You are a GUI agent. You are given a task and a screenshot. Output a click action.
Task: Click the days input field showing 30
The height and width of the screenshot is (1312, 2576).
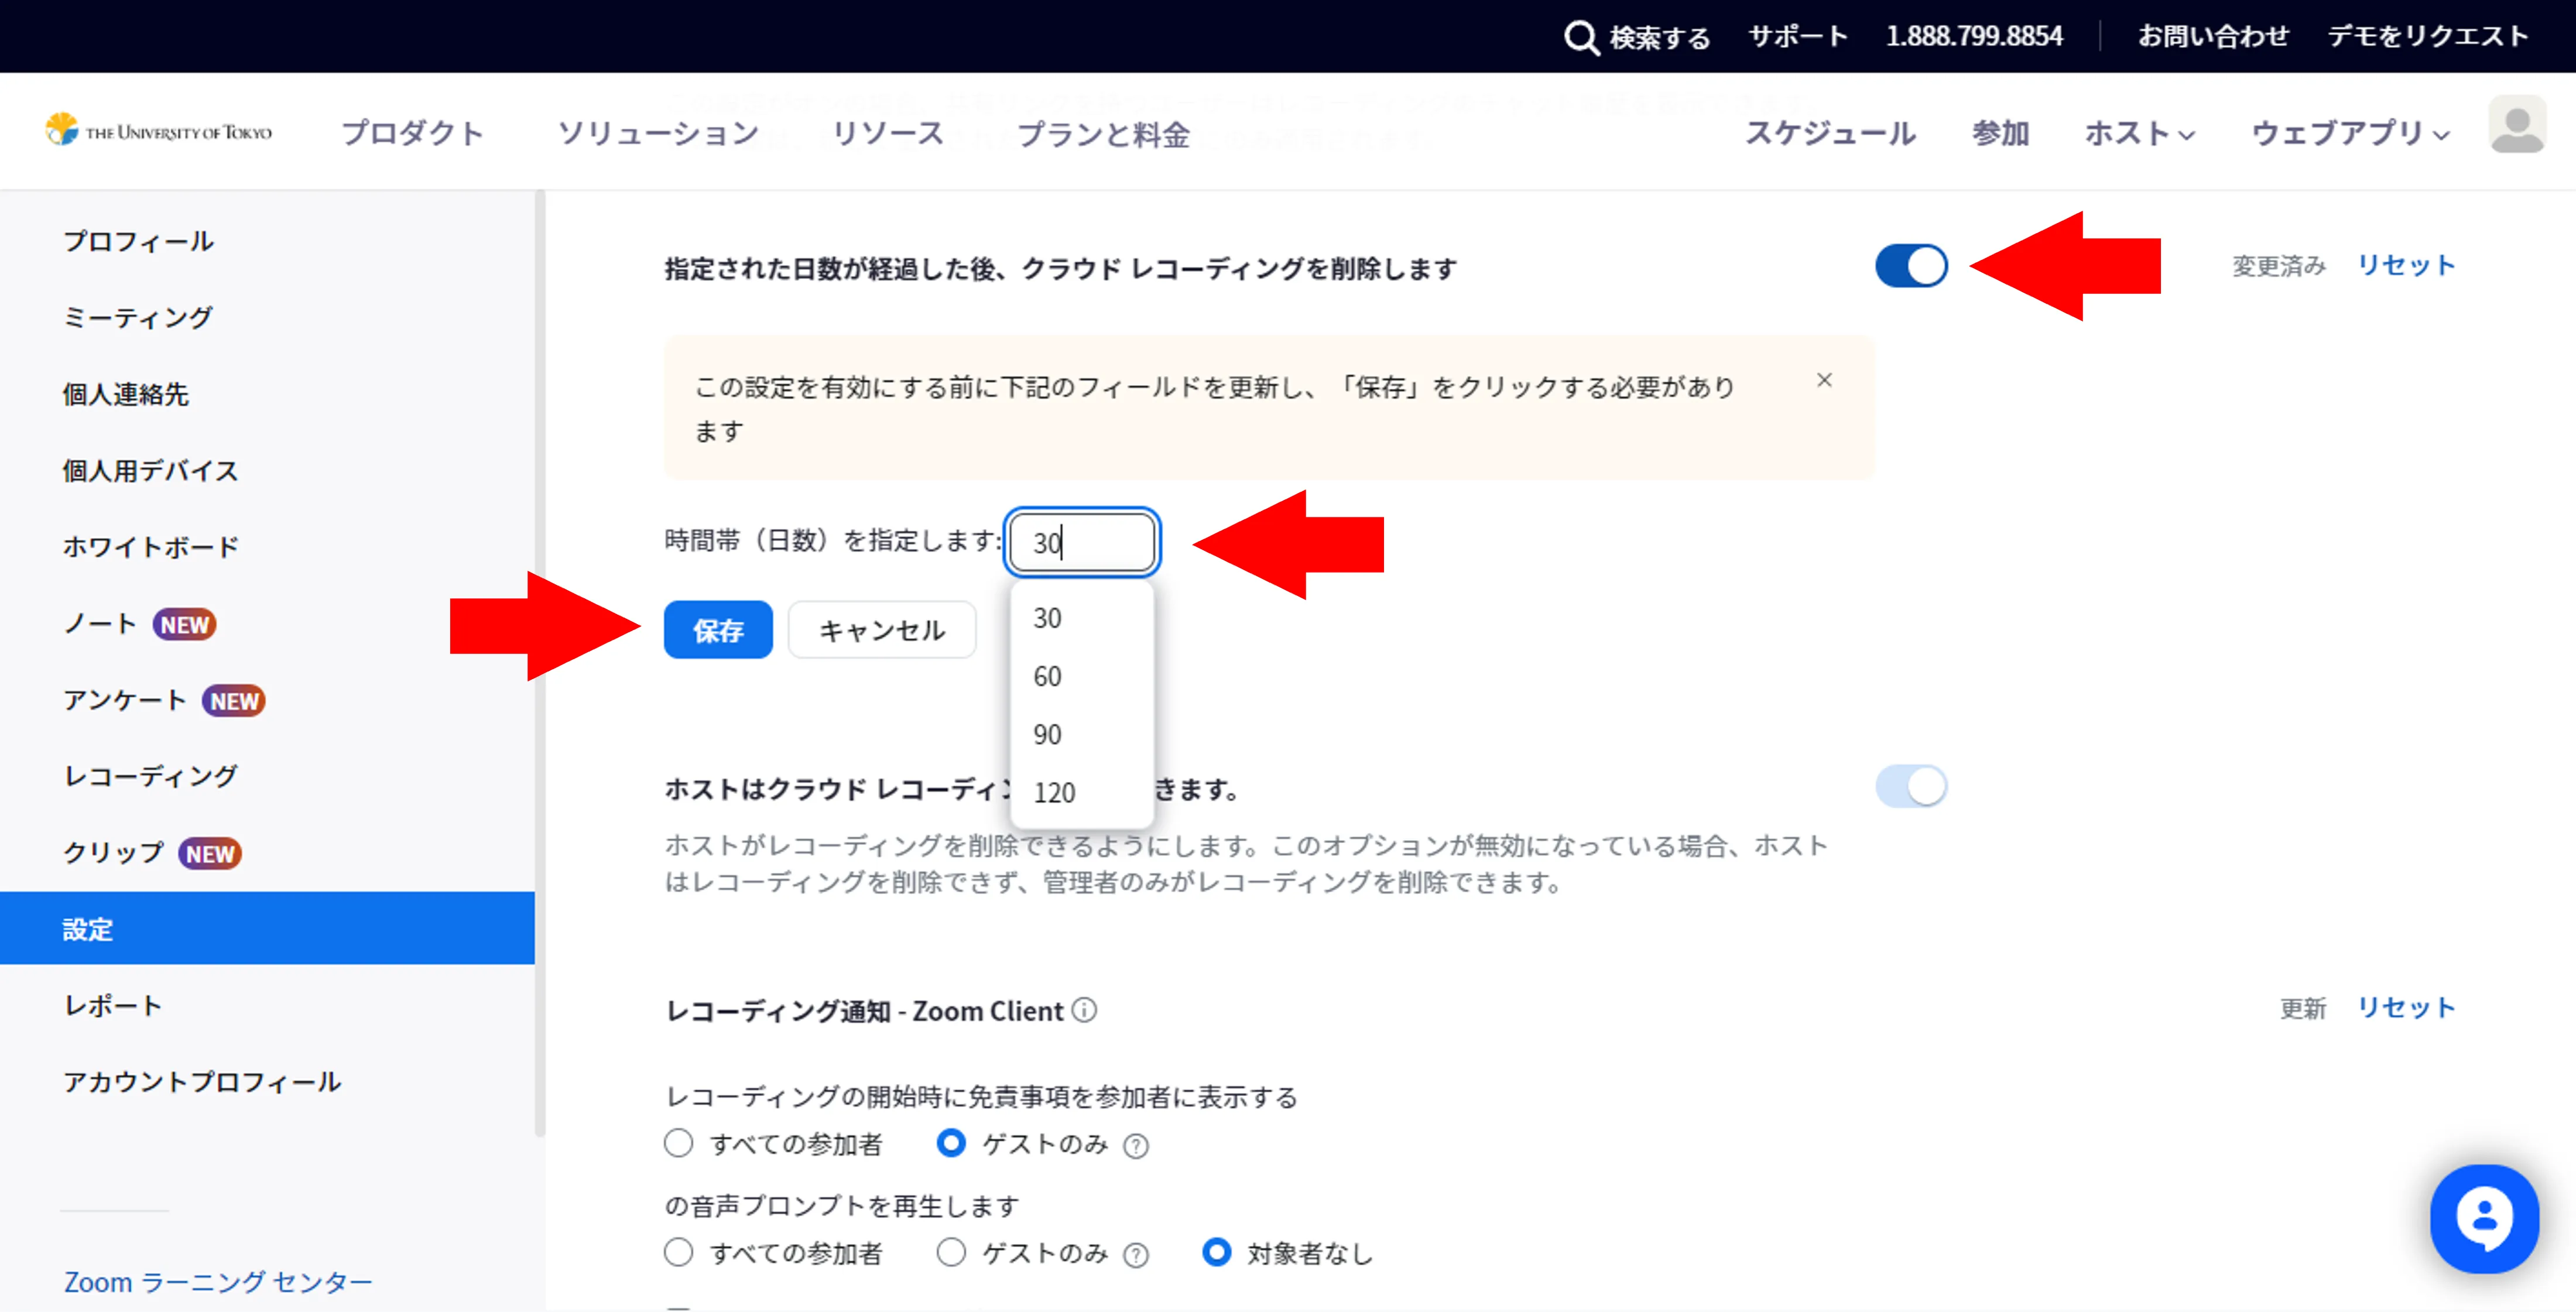(x=1082, y=543)
